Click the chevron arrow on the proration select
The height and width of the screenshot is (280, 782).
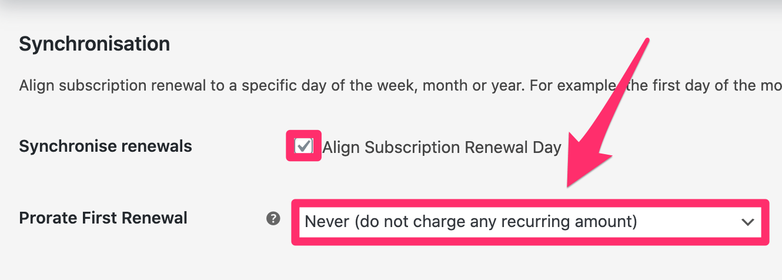point(747,222)
